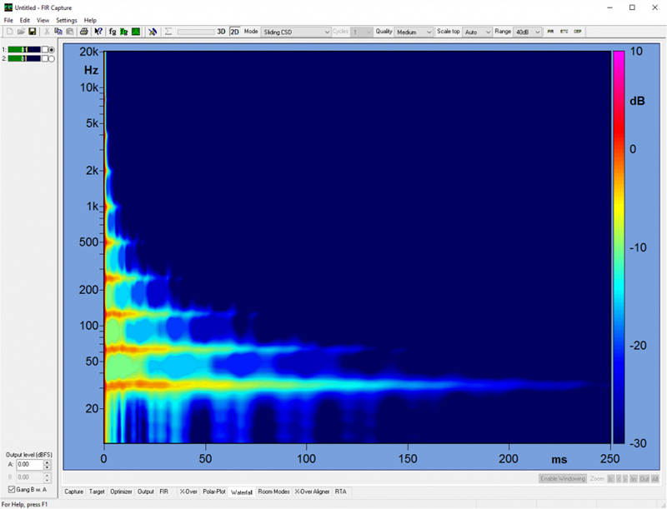This screenshot has width=667, height=509.
Task: Click the Print icon
Action: coord(84,32)
